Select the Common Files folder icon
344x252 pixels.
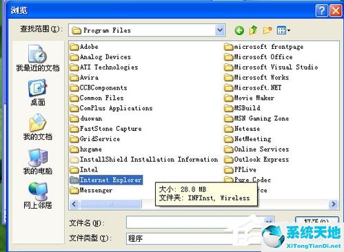tap(74, 98)
